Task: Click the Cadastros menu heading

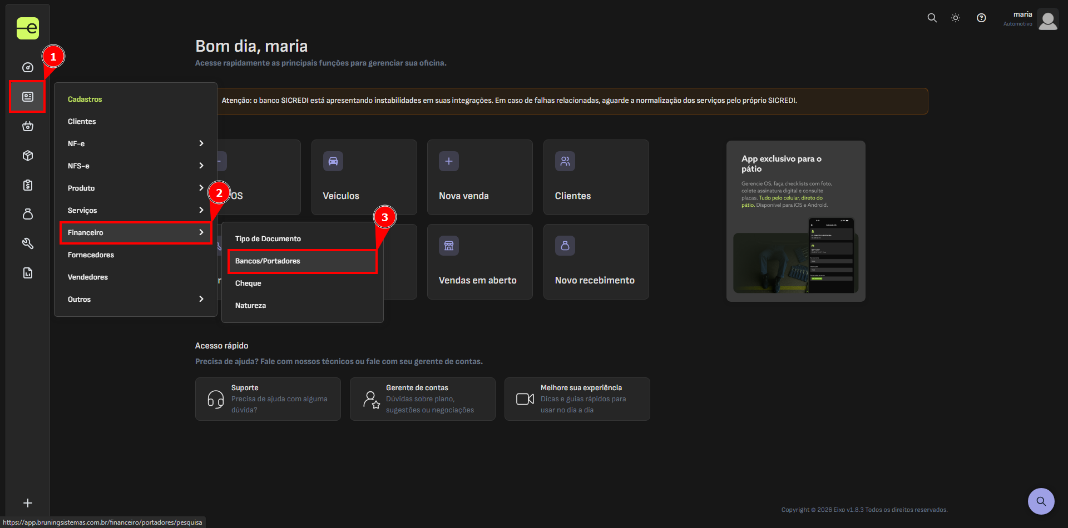Action: (85, 99)
